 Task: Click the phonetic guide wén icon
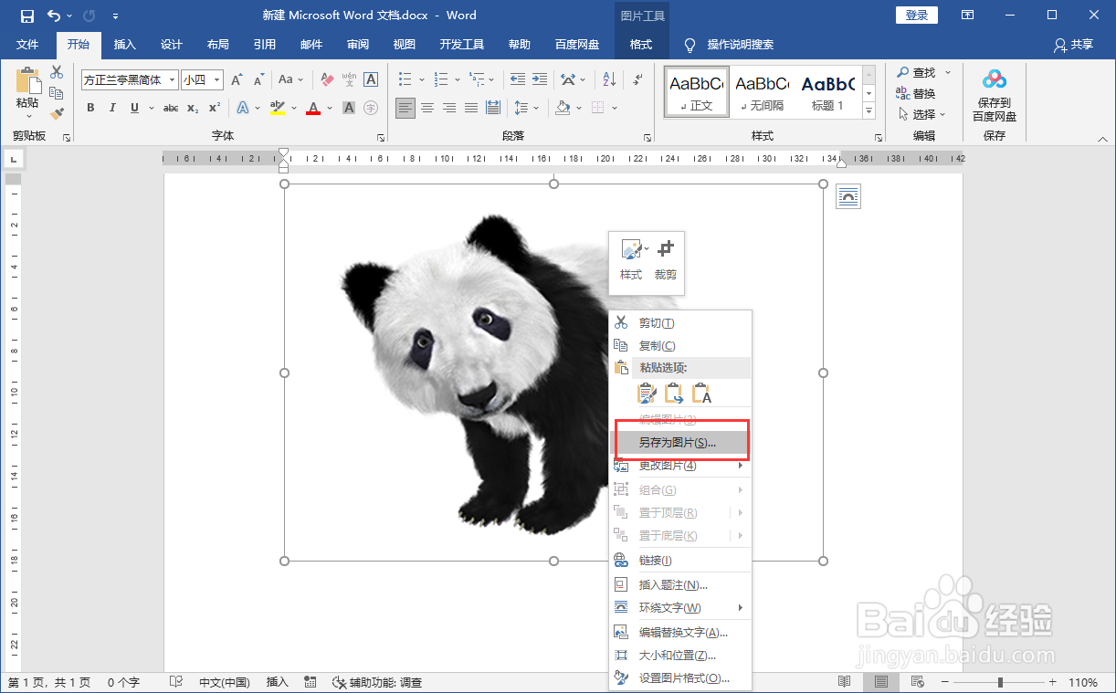point(350,80)
